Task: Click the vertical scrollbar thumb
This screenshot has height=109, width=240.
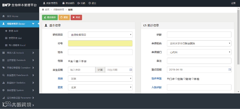Action: pos(238,37)
